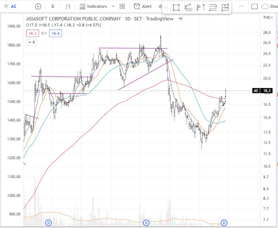Click the OHLC values line

point(63,25)
